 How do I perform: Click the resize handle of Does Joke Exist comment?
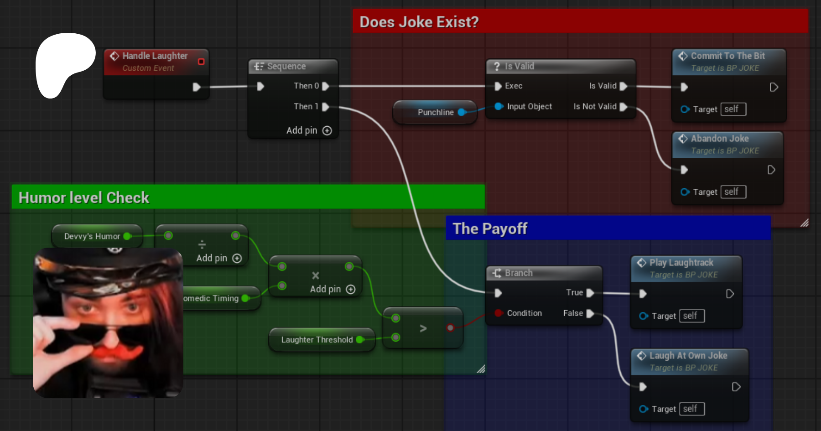pos(804,223)
